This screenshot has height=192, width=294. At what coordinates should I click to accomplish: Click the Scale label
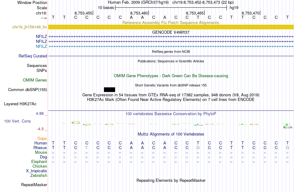(x=42, y=8)
